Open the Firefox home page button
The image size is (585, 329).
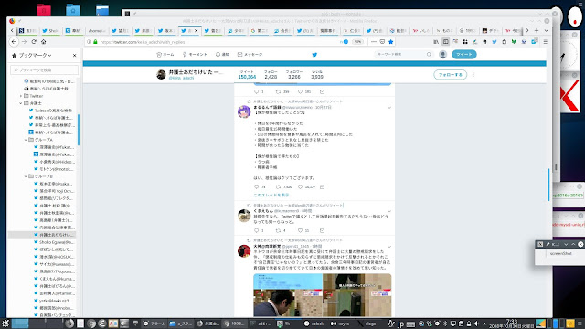pyautogui.click(x=43, y=42)
